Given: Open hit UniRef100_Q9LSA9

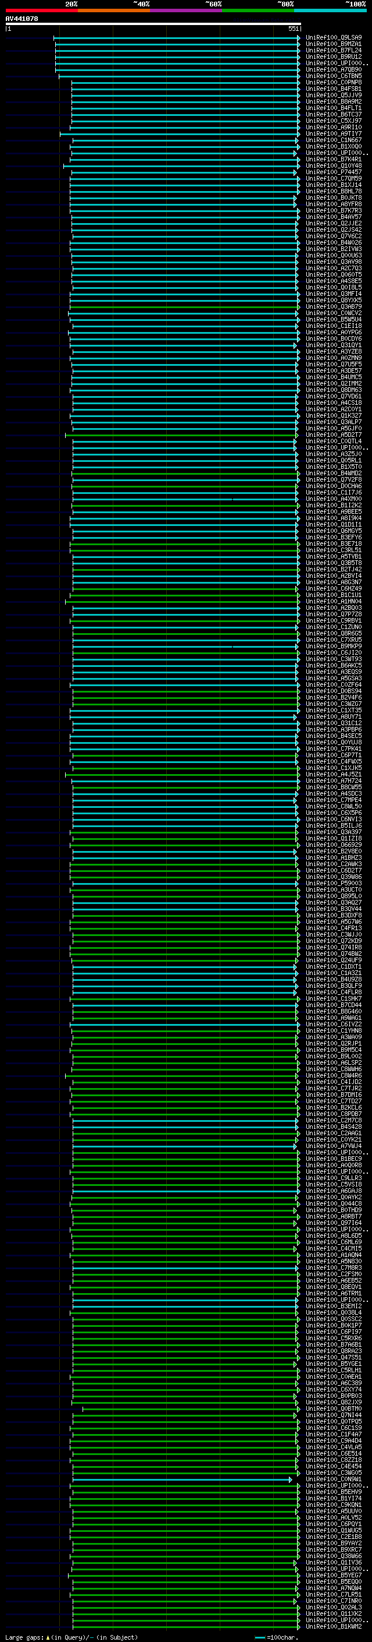Looking at the screenshot, I should tap(333, 38).
